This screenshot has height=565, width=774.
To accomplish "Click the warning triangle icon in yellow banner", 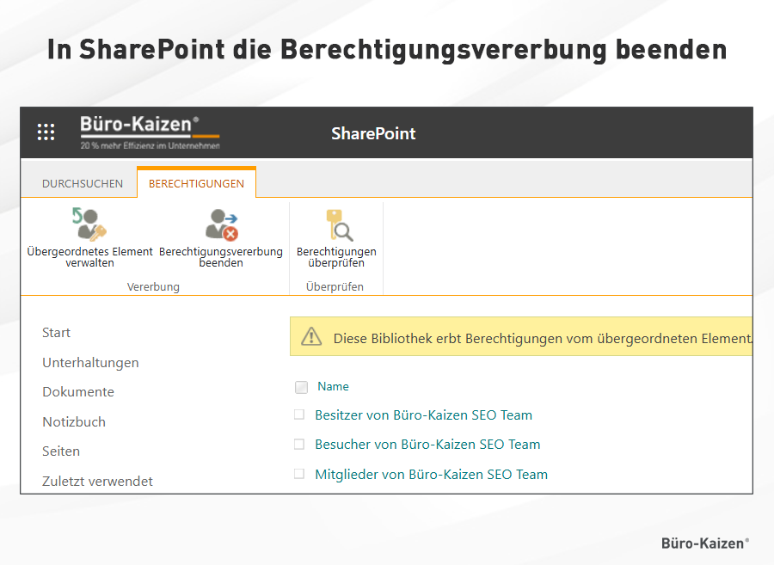I will click(x=311, y=337).
